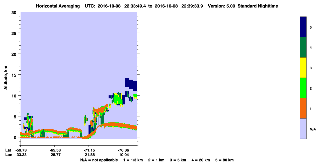
Task: Click the dark blue level 5 color band
Action: [303, 27]
